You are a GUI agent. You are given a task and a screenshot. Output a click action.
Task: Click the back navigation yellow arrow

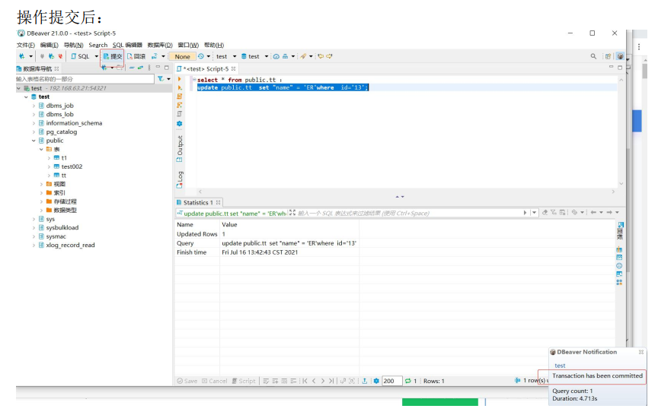[x=321, y=56]
